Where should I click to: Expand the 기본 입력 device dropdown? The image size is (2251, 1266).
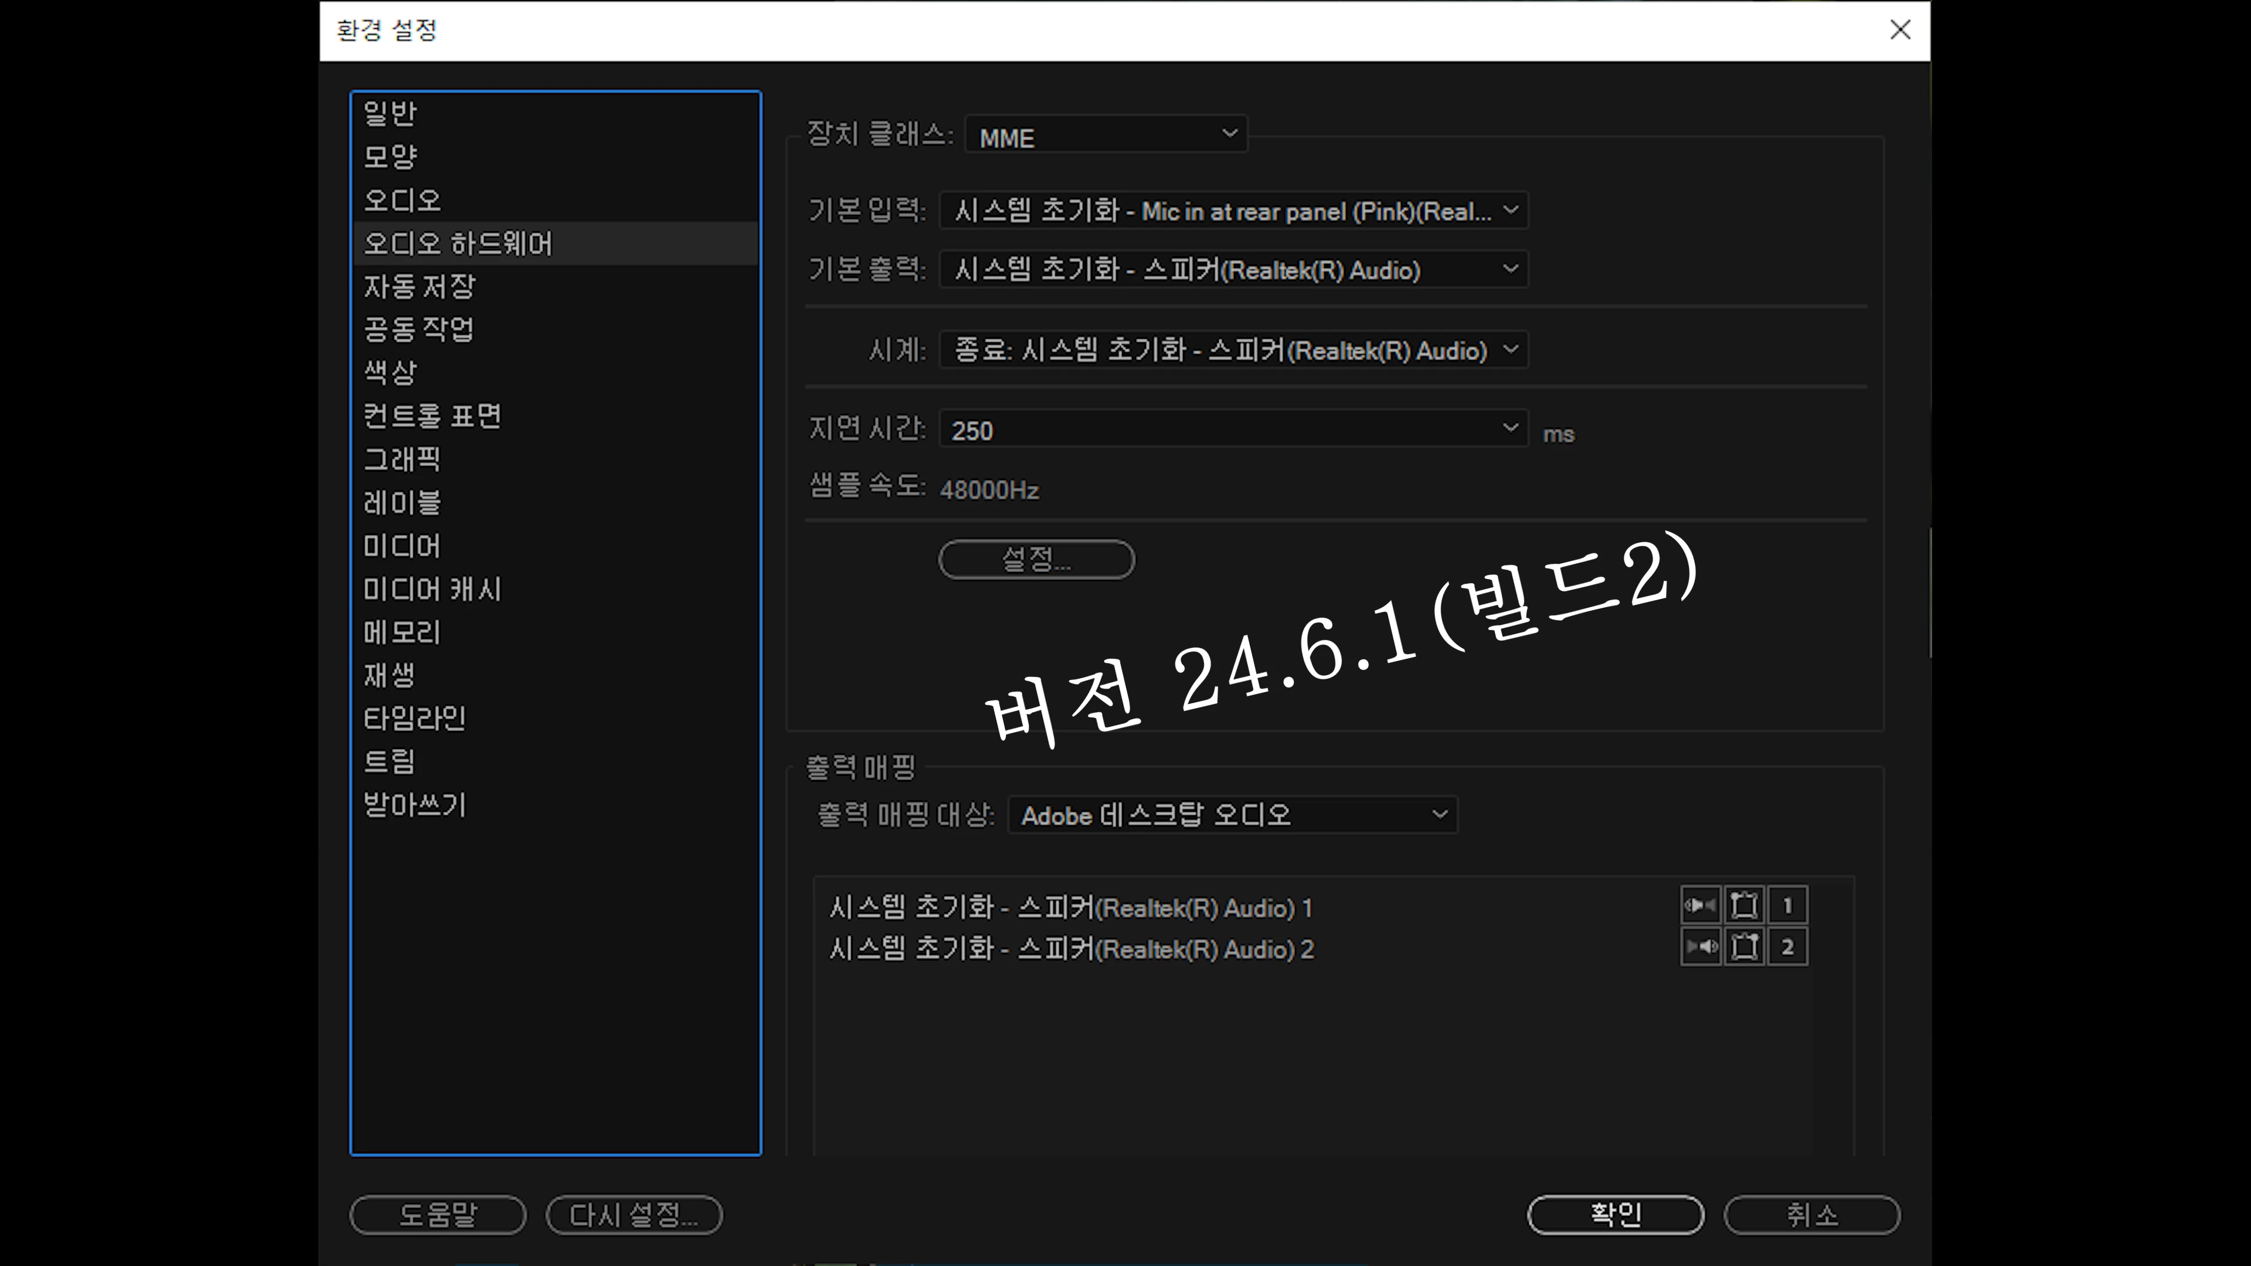click(x=1233, y=210)
